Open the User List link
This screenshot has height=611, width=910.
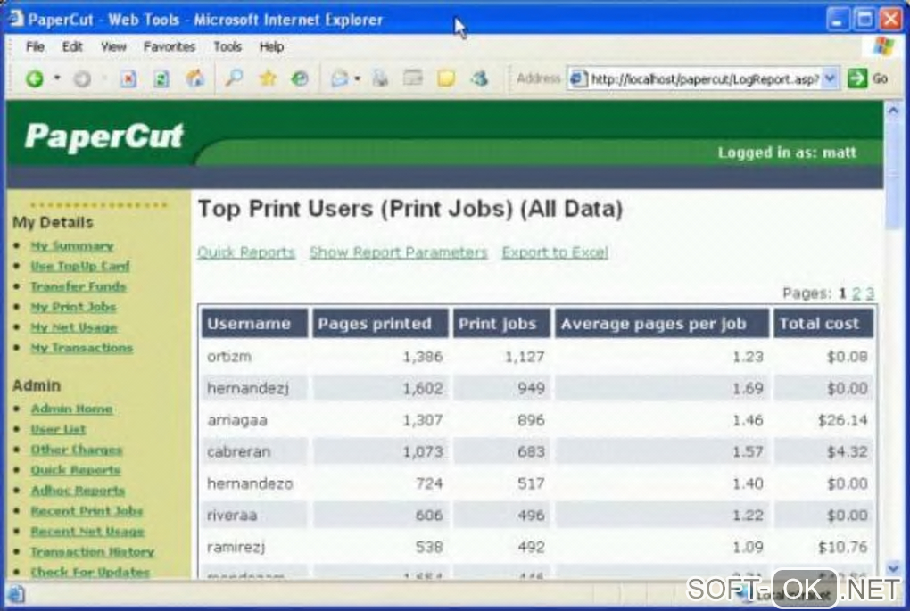[x=58, y=429]
